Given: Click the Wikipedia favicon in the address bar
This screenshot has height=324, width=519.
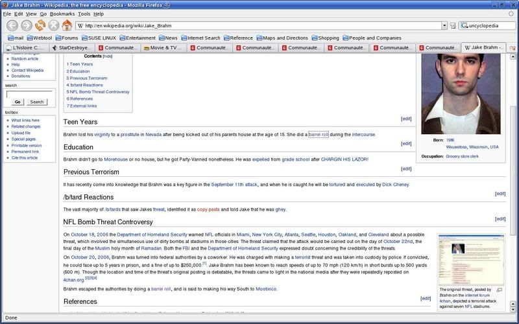Looking at the screenshot, I should pos(80,26).
